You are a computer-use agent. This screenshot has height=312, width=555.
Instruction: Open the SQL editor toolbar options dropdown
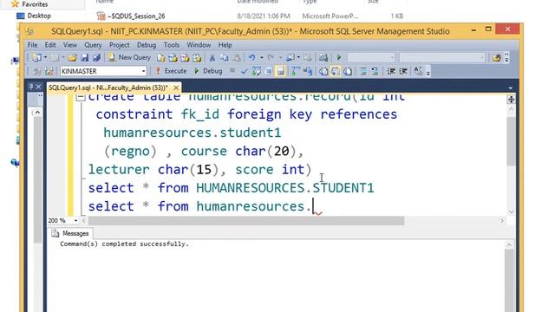pyautogui.click(x=428, y=72)
